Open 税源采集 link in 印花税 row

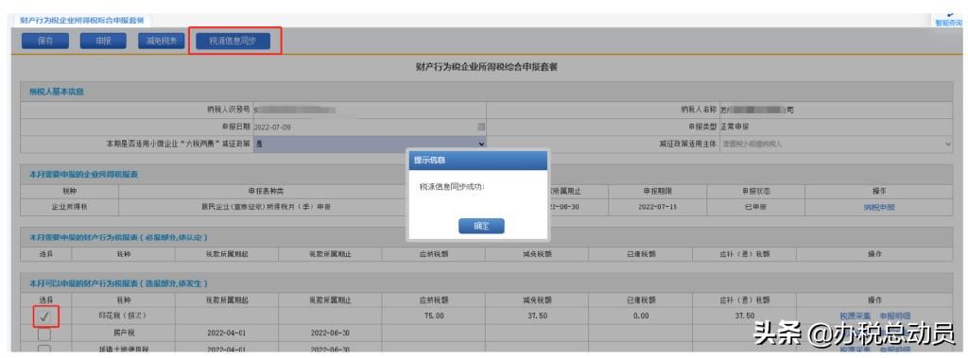tap(855, 315)
